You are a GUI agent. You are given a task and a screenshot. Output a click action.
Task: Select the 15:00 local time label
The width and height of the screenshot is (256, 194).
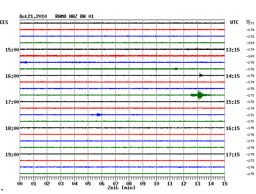[x=12, y=49]
